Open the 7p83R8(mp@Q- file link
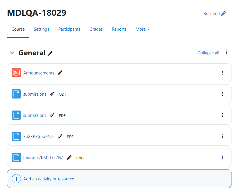Viewport: 241px width, 193px height. point(39,136)
